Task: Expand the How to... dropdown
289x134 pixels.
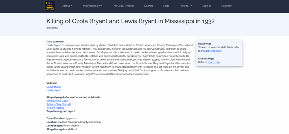Action: [x=186, y=6]
